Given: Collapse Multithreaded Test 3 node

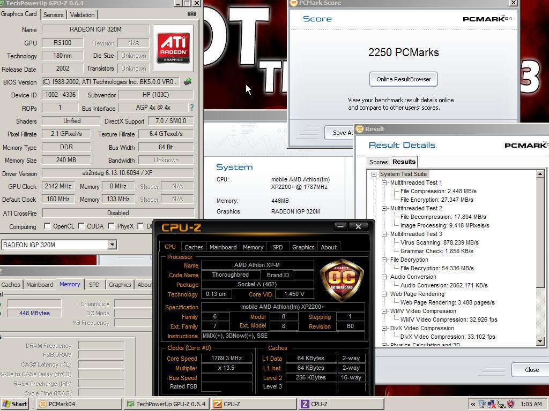Looking at the screenshot, I should (x=384, y=234).
